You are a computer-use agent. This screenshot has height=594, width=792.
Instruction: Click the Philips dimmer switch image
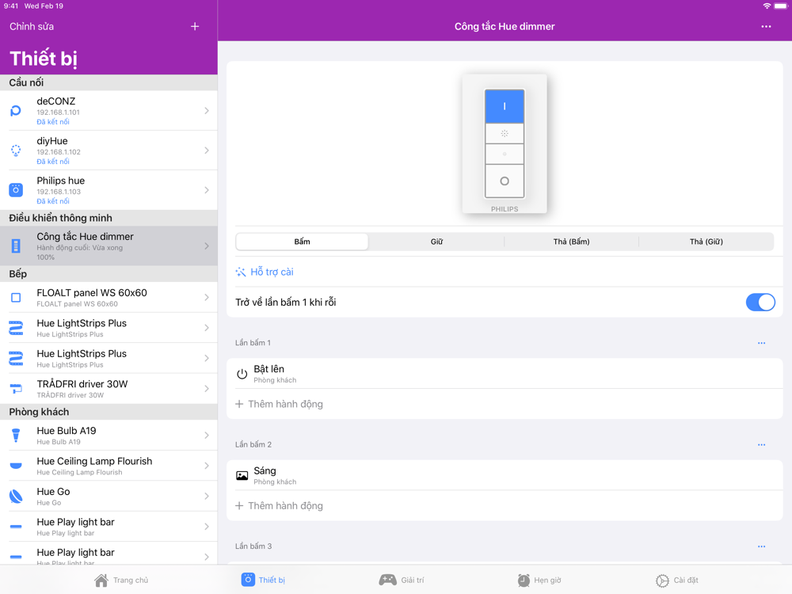pos(504,144)
